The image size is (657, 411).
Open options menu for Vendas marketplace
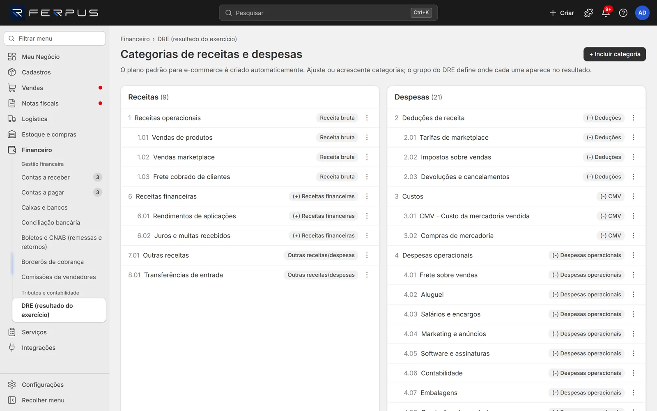pyautogui.click(x=367, y=157)
